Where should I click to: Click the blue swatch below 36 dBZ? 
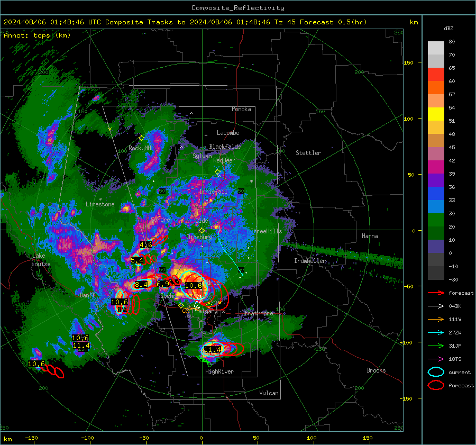tap(436, 193)
